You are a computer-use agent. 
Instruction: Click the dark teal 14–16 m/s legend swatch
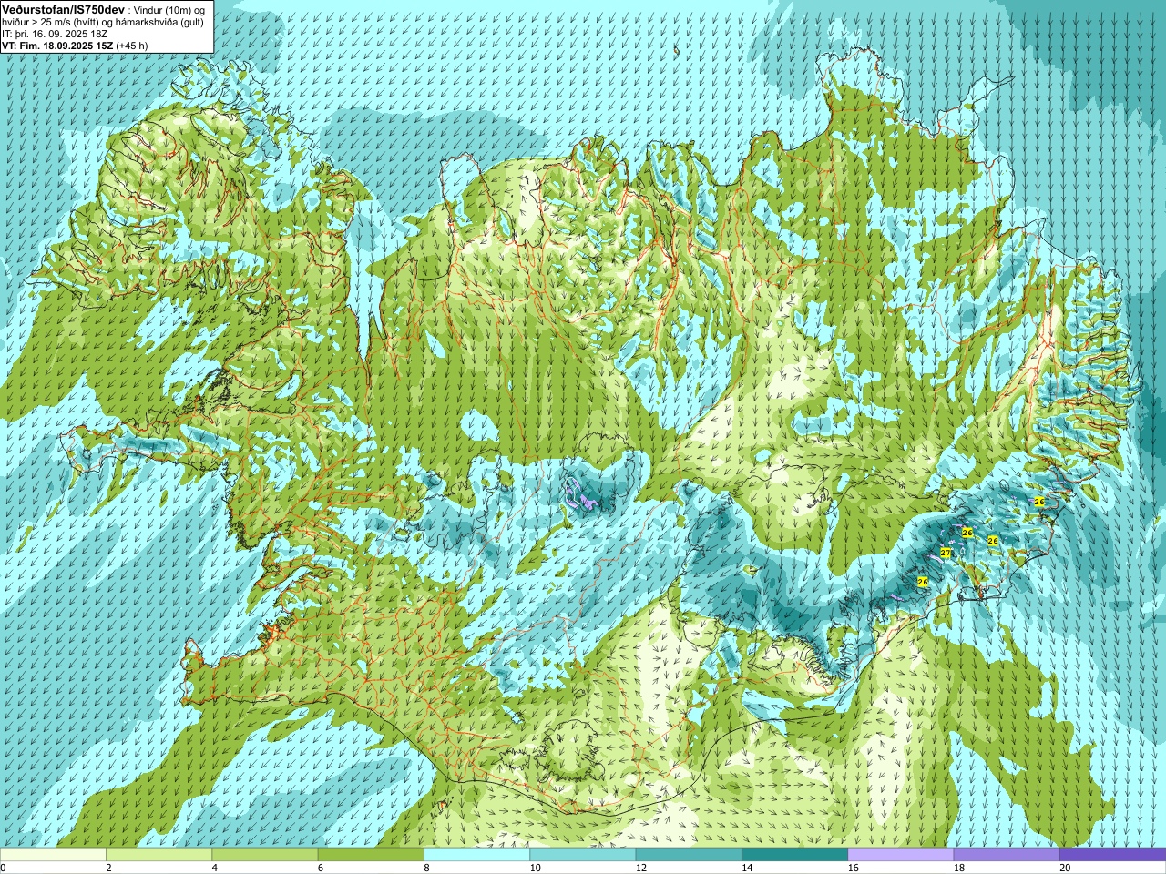click(794, 855)
